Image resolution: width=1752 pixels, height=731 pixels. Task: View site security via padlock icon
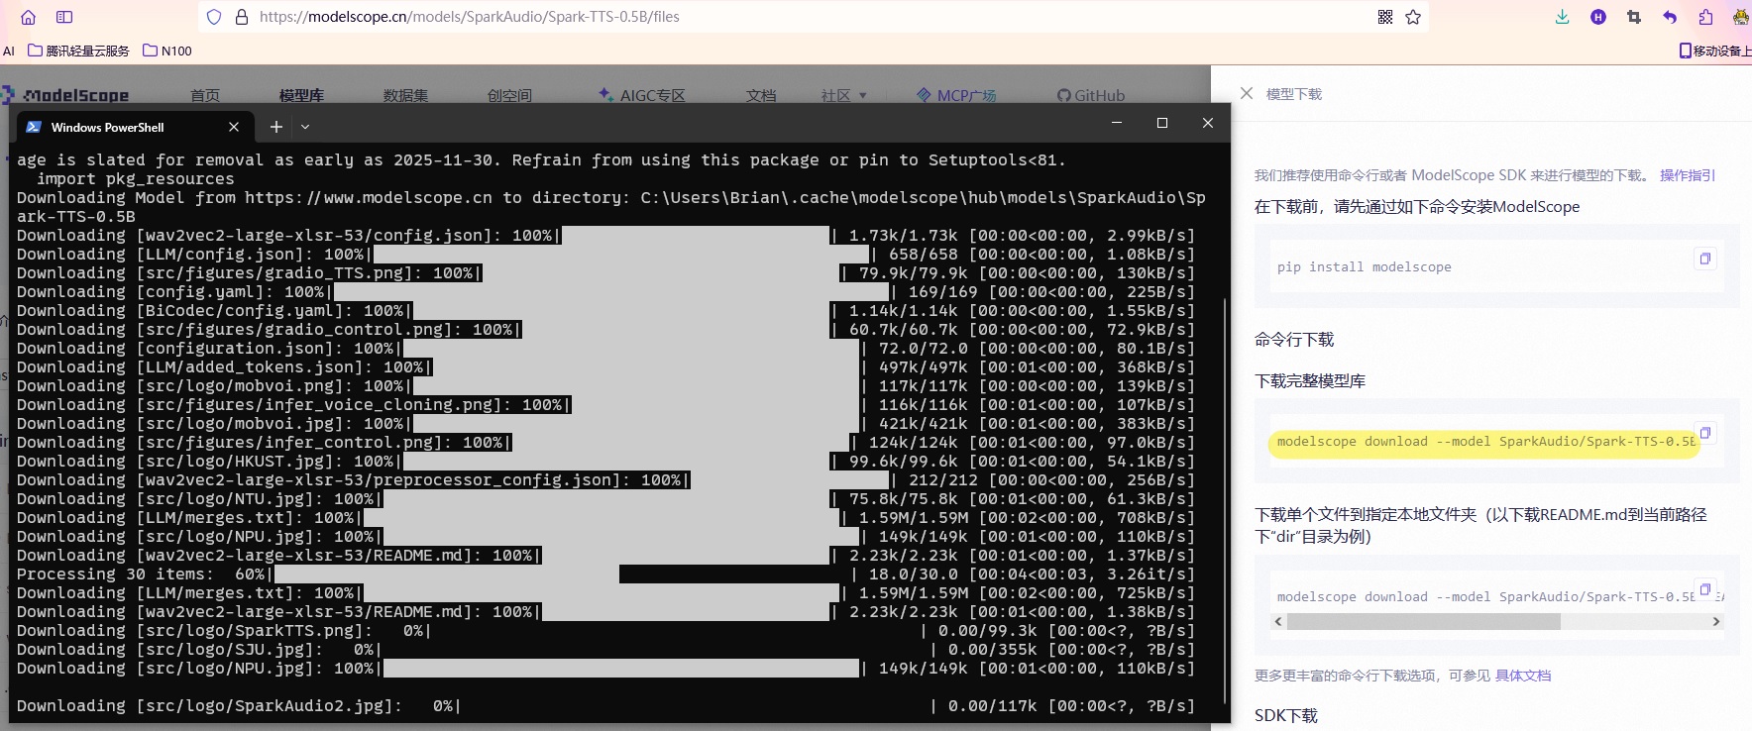pos(241,17)
